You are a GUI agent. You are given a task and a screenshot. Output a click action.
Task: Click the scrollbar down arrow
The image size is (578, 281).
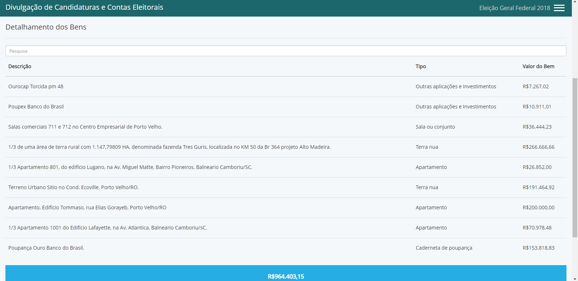pyautogui.click(x=575, y=278)
